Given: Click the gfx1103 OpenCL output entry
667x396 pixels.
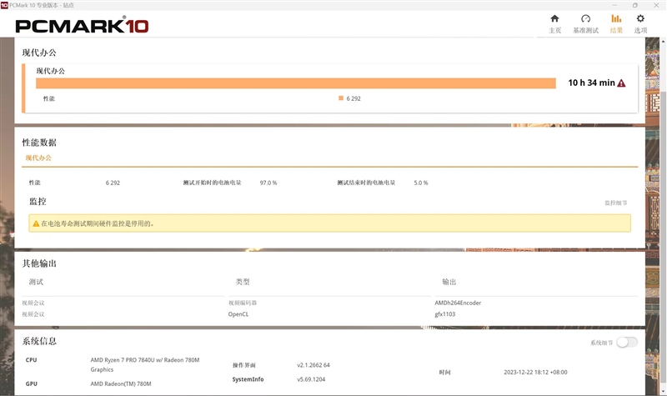Looking at the screenshot, I should tap(446, 314).
